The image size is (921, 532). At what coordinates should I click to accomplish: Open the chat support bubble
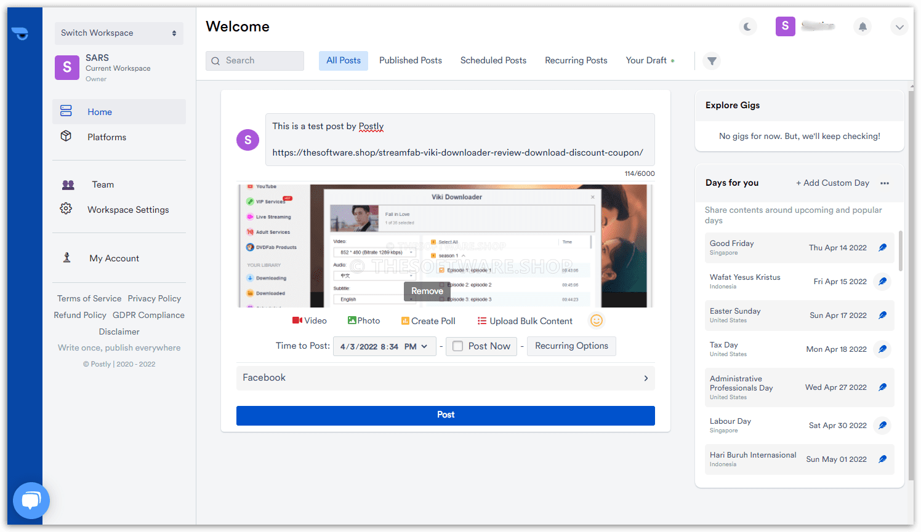tap(31, 501)
